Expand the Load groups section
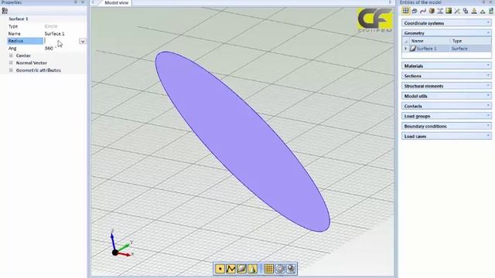 (488, 117)
